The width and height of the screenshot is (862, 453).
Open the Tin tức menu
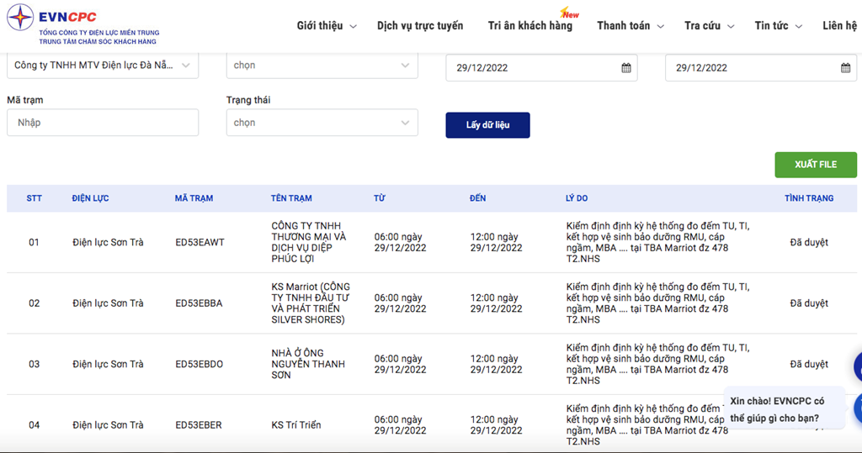[779, 26]
